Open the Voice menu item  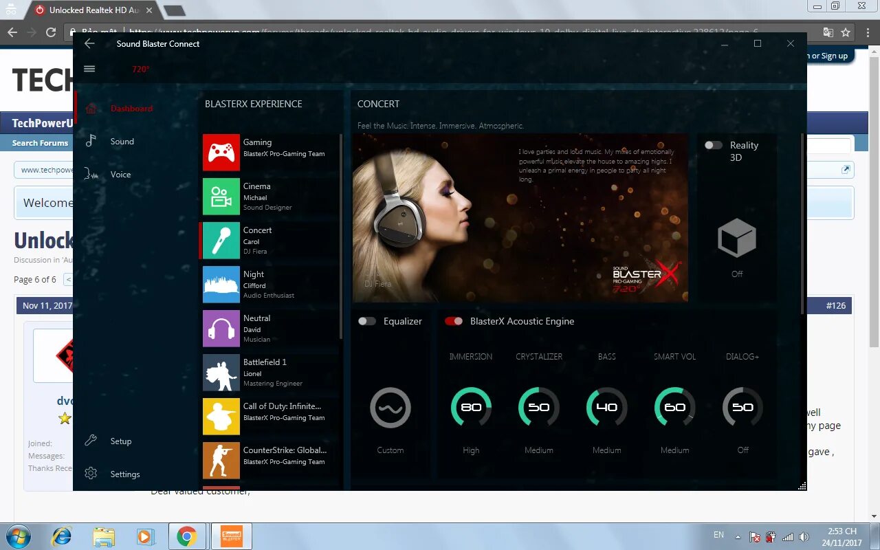click(120, 175)
